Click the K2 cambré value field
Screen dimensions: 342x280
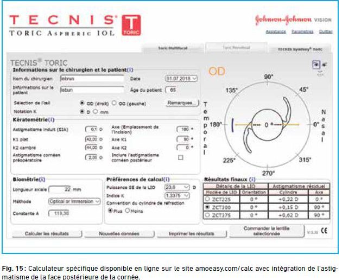pyautogui.click(x=91, y=148)
